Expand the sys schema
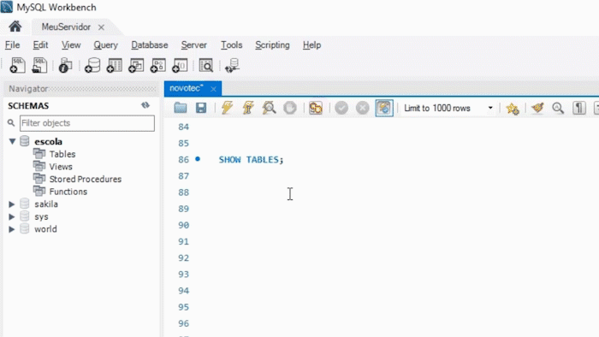This screenshot has width=599, height=337. [12, 216]
